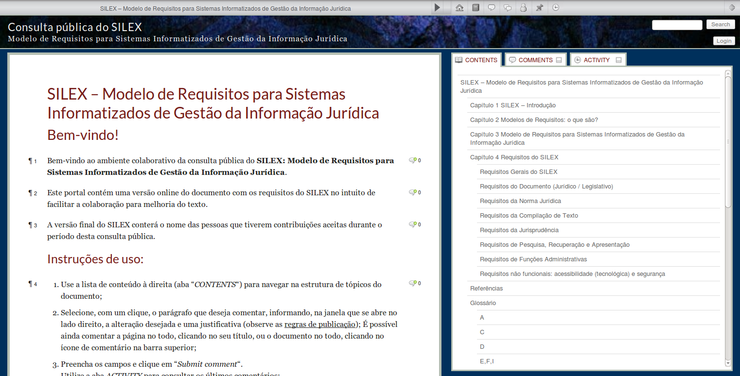The image size is (740, 376).
Task: Open 'Requisitos da Norma Jurídica' entry
Action: 599,201
